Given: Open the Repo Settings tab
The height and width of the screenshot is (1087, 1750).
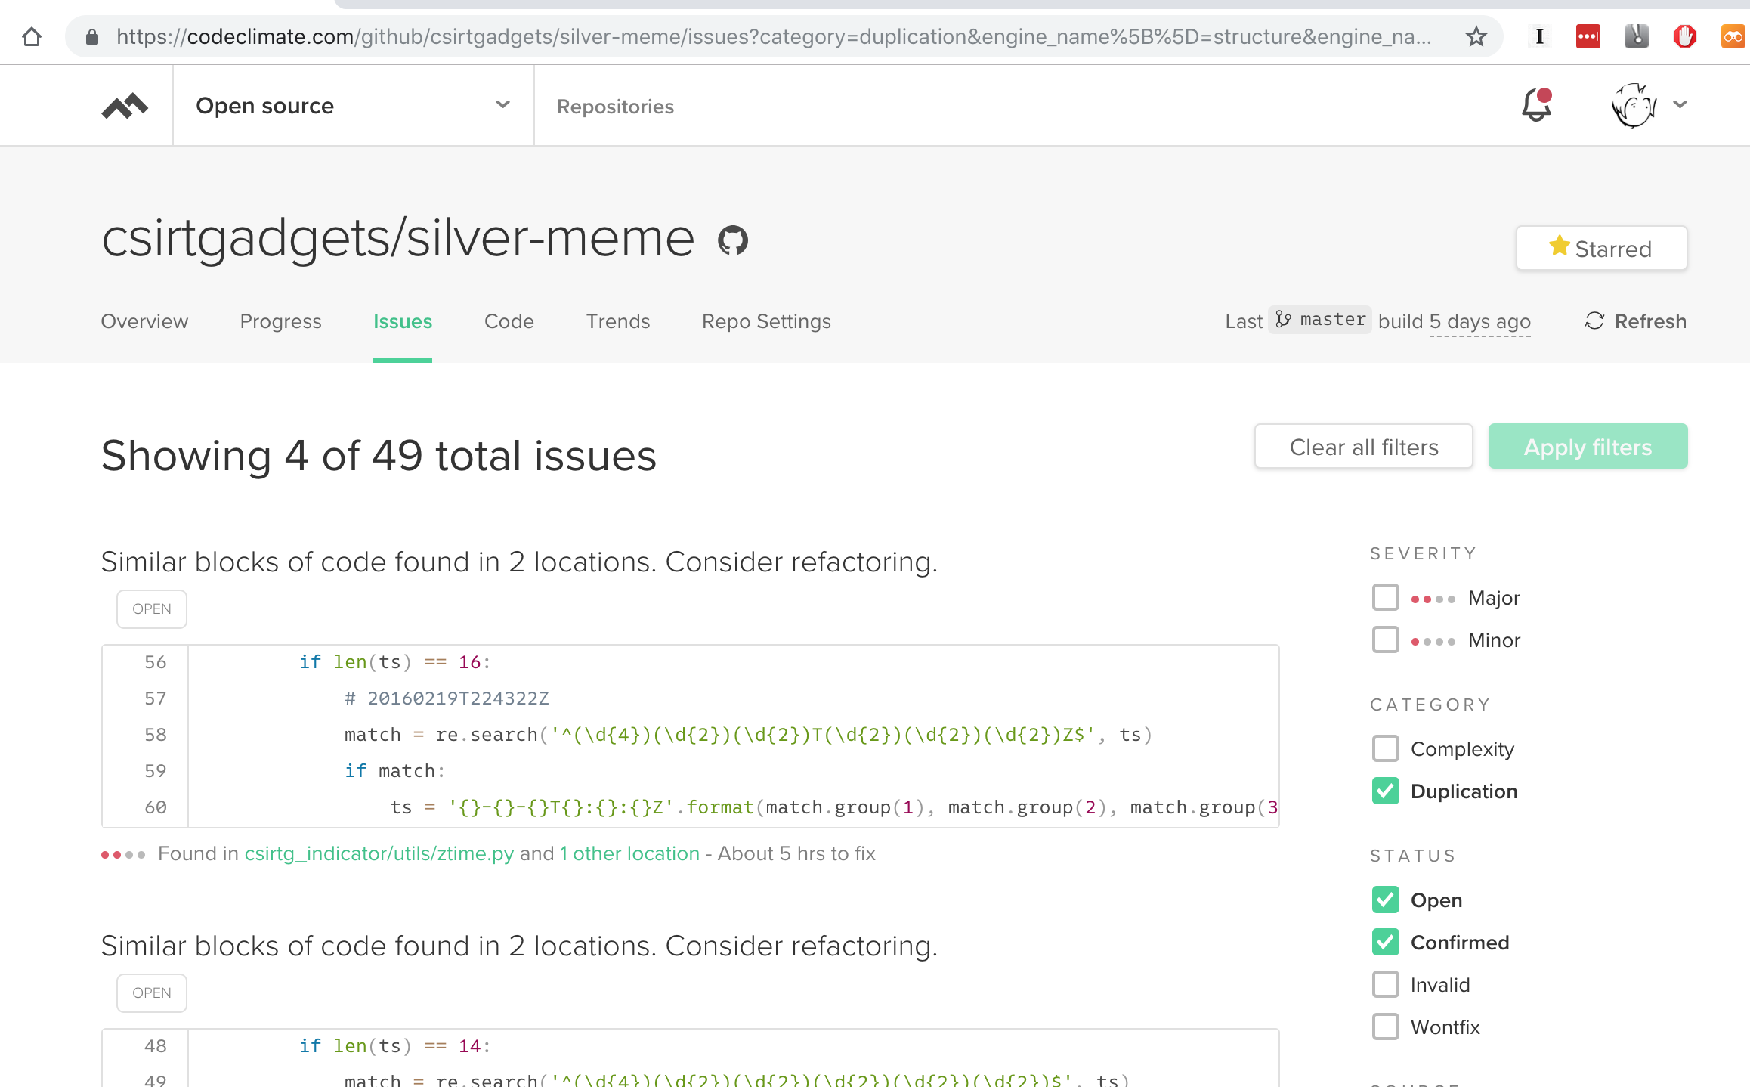Looking at the screenshot, I should click(765, 321).
